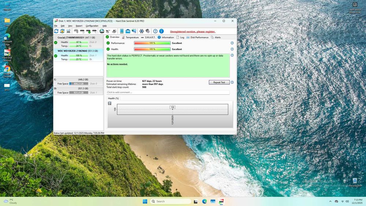Screen dimensions: 366x206
Task: Click the gray hammer-shaped test toolbar icon
Action: point(76,31)
